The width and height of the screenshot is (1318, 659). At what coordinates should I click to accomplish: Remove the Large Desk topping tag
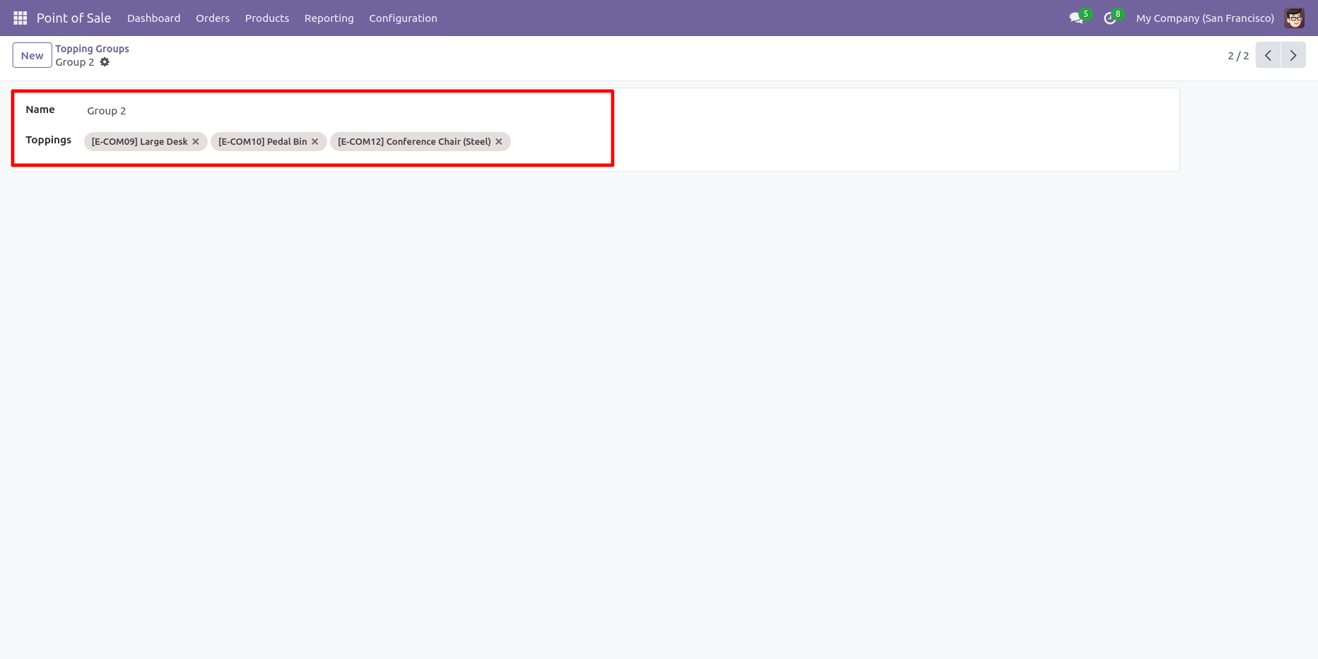(x=196, y=141)
